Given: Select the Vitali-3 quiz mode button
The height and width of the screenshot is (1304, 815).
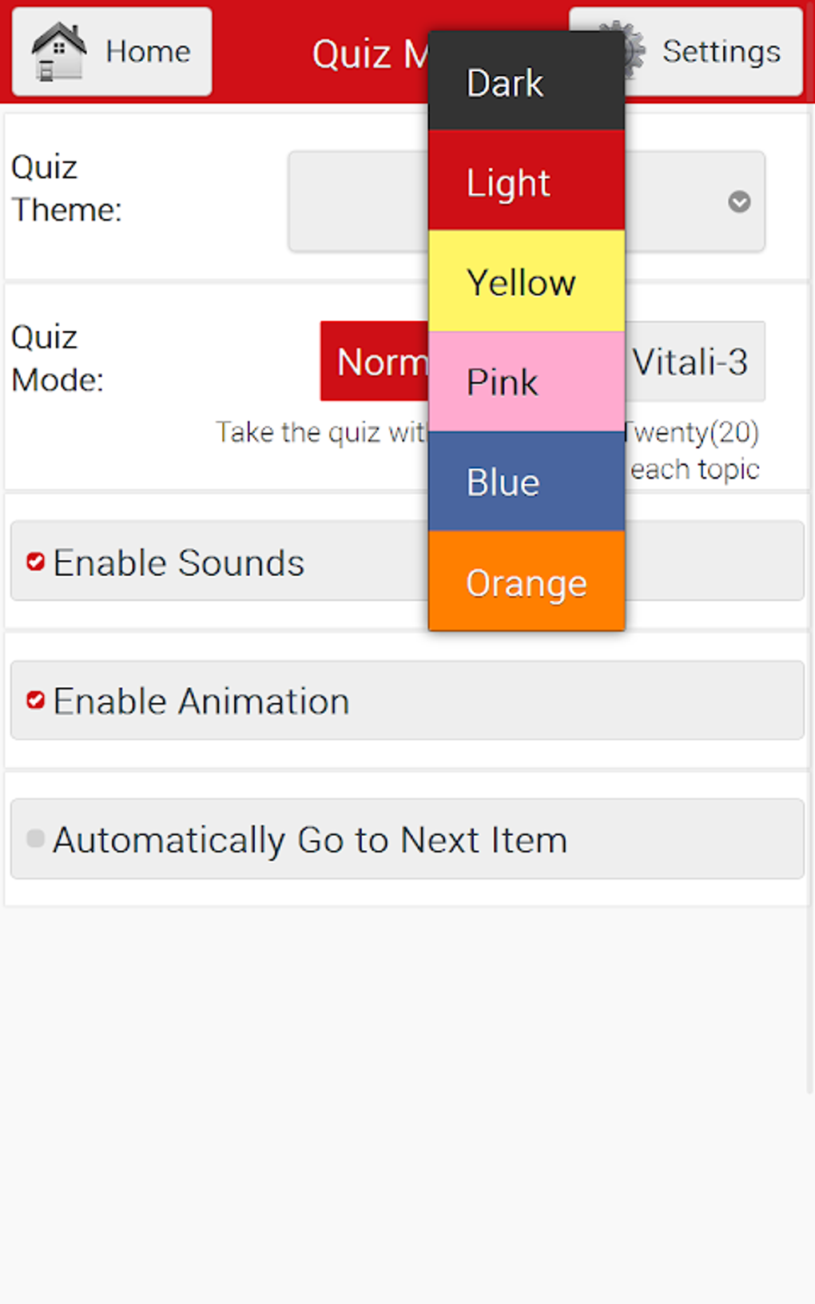Looking at the screenshot, I should click(x=692, y=361).
